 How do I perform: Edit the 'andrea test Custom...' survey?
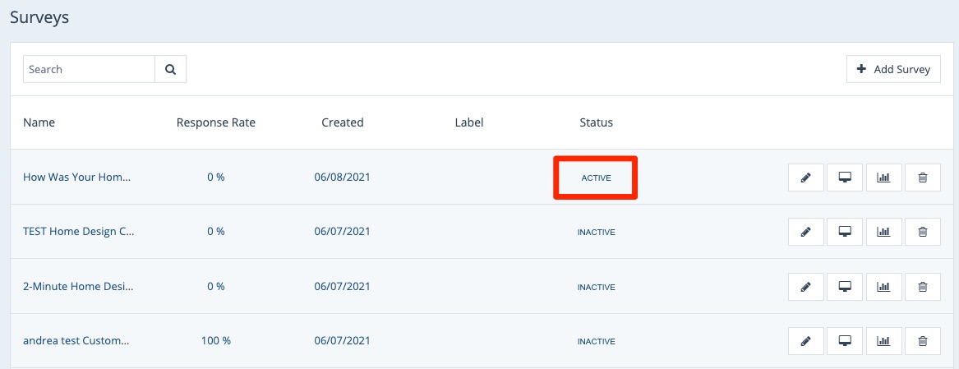[805, 341]
